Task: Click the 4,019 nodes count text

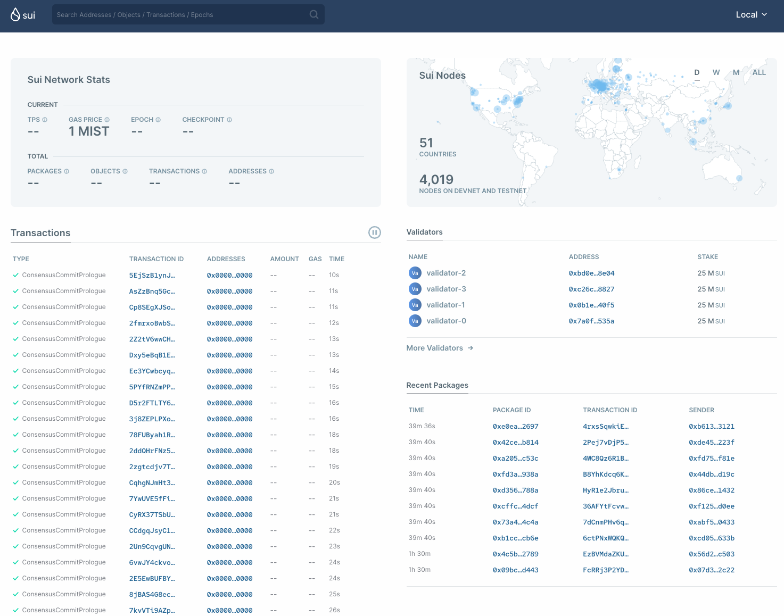Action: (436, 180)
